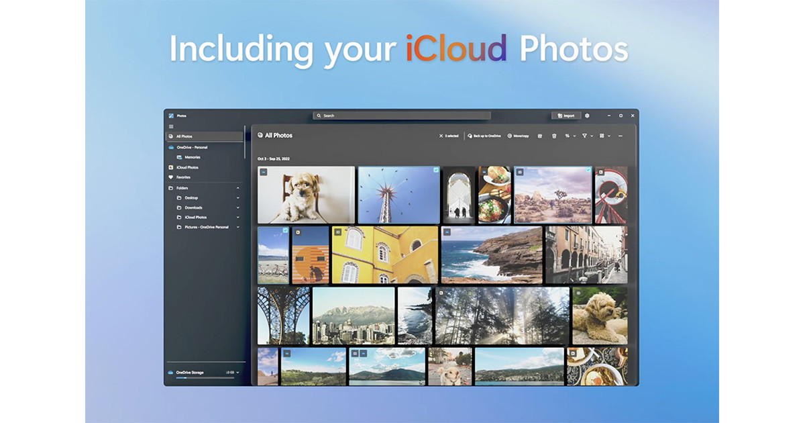Open the slideshow icon next to Move/copy

click(540, 136)
